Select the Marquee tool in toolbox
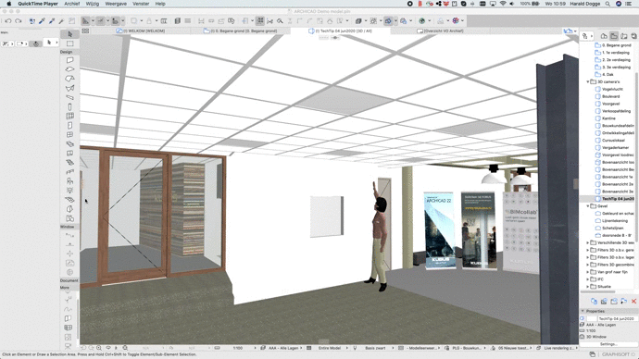Image resolution: width=639 pixels, height=359 pixels. tap(69, 43)
